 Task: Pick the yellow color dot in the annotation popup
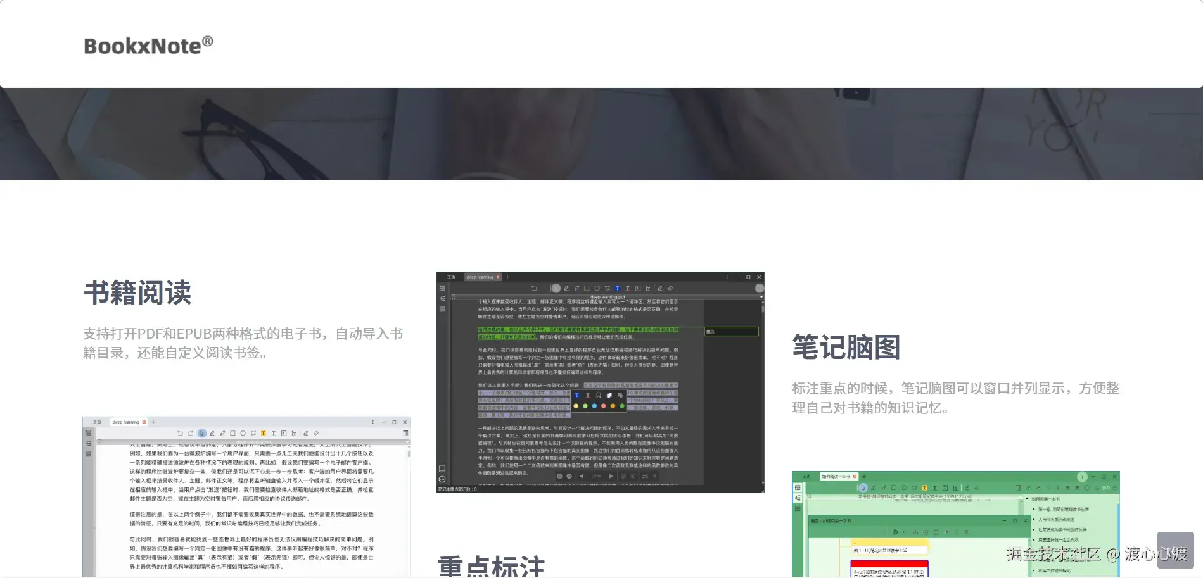coord(576,406)
